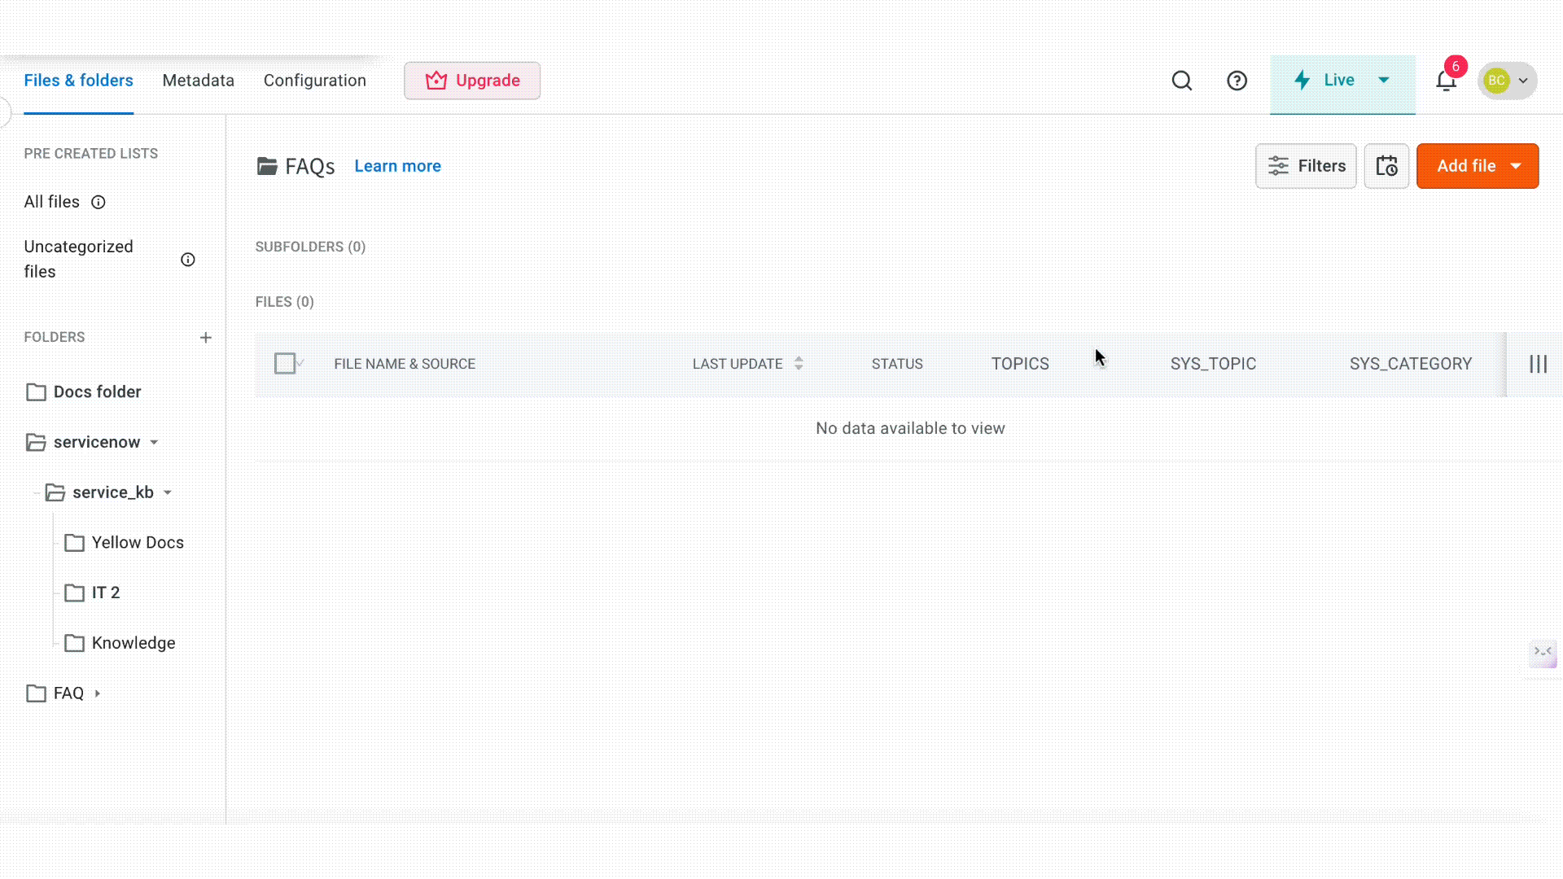Open the column settings bars icon

(1538, 364)
